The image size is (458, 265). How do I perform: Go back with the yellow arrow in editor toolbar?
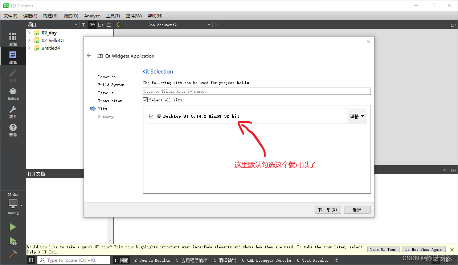[x=118, y=25]
